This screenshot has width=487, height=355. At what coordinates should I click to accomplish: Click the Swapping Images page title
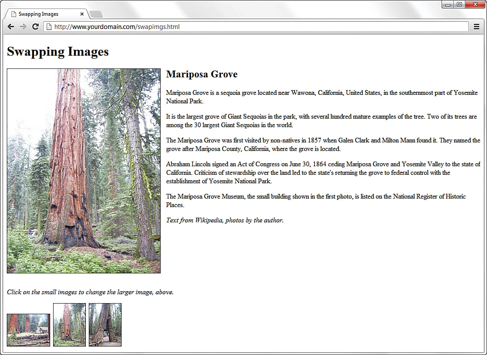(x=57, y=52)
